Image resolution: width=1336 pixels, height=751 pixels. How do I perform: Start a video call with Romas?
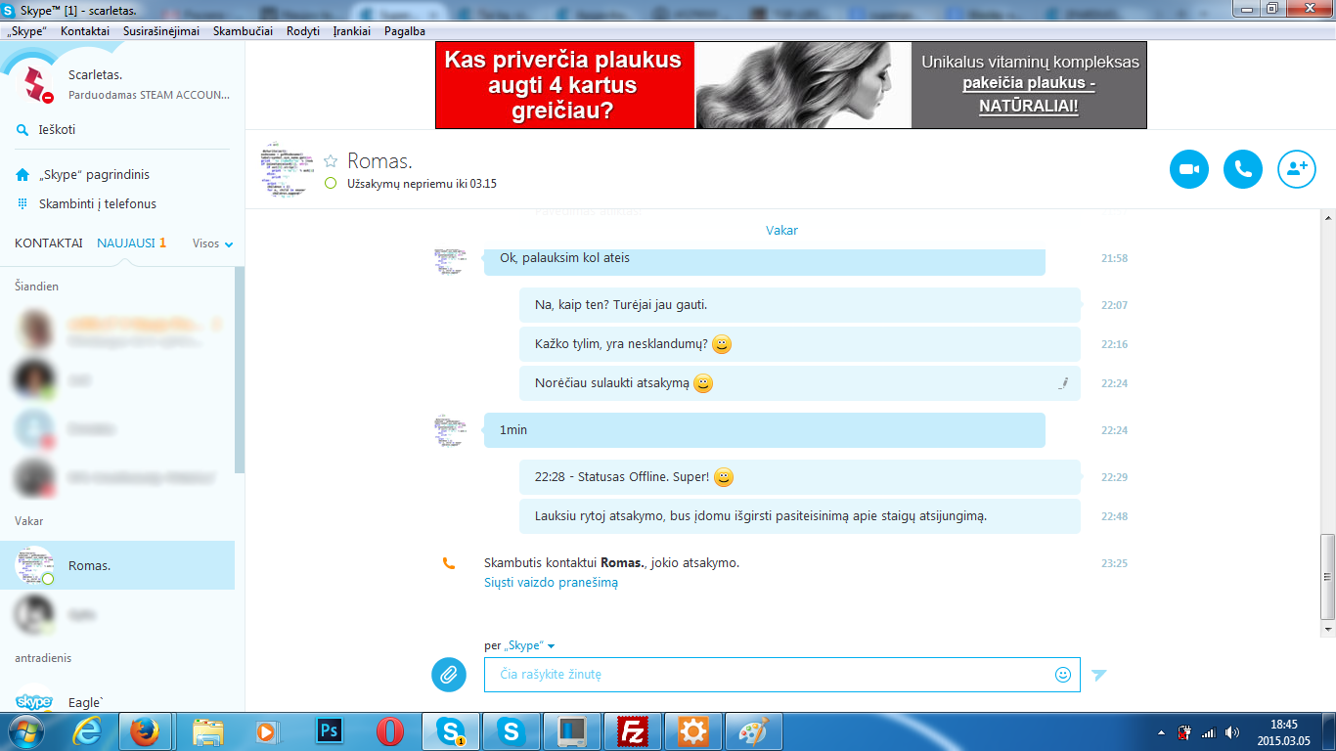1189,169
